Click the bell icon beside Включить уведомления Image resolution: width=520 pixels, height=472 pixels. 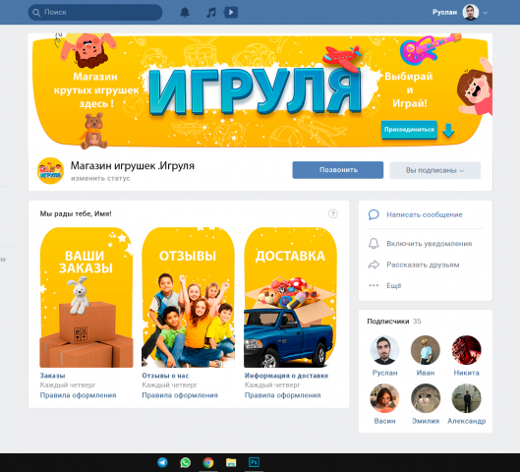point(374,244)
